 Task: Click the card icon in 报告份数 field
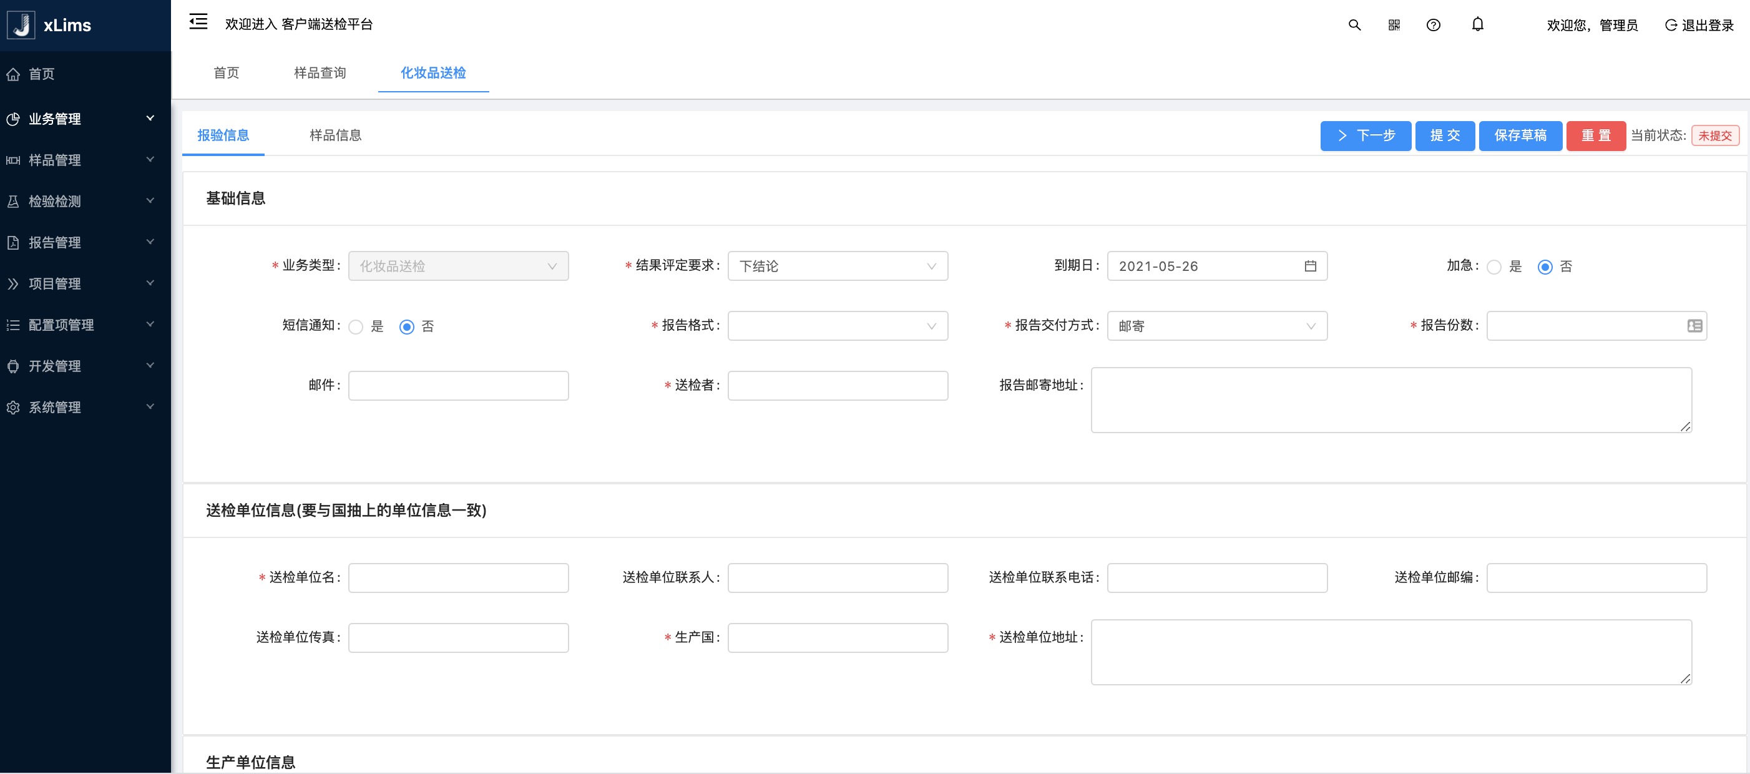pyautogui.click(x=1694, y=326)
